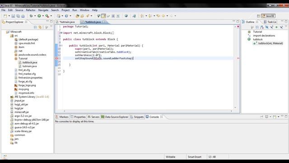Select tutblock(int, Material) in Outline
This screenshot has height=163, width=289.
coord(270,43)
